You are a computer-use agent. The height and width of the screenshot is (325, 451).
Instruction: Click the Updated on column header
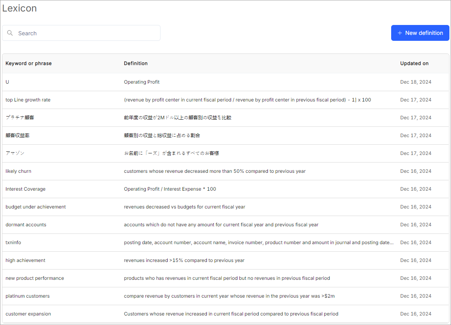(x=414, y=63)
